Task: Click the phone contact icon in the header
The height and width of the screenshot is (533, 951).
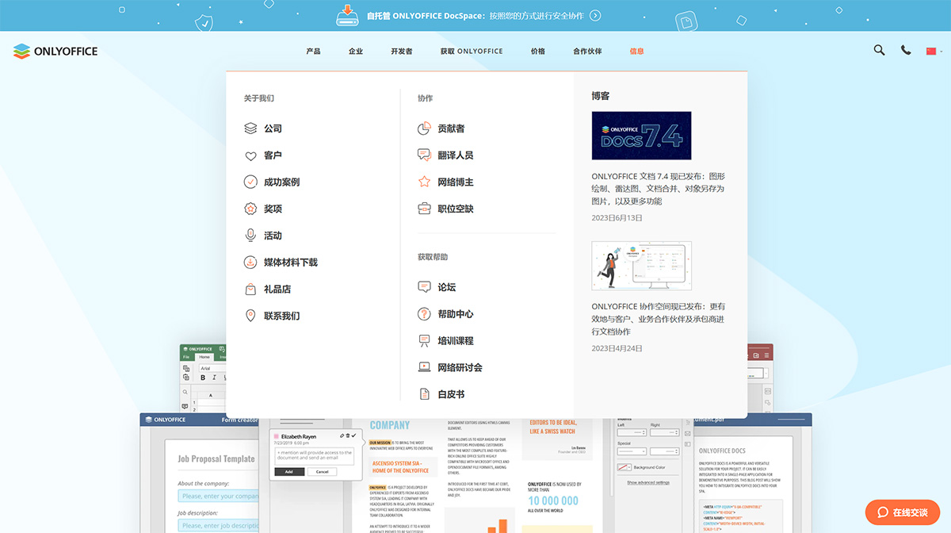Action: pos(906,50)
